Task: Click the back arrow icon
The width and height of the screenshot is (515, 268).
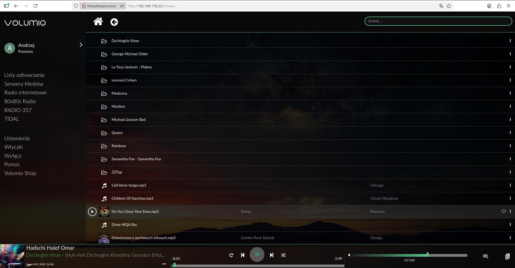Action: coord(114,22)
